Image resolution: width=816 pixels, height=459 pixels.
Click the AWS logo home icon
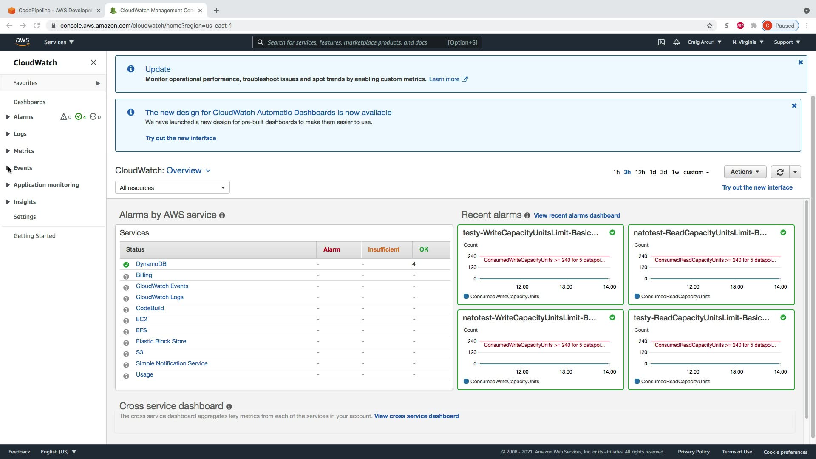point(23,42)
